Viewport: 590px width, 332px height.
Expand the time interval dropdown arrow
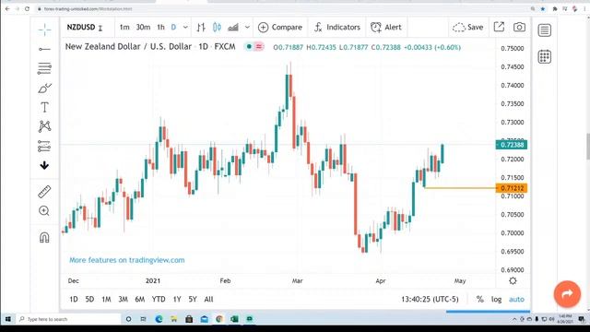click(x=185, y=27)
